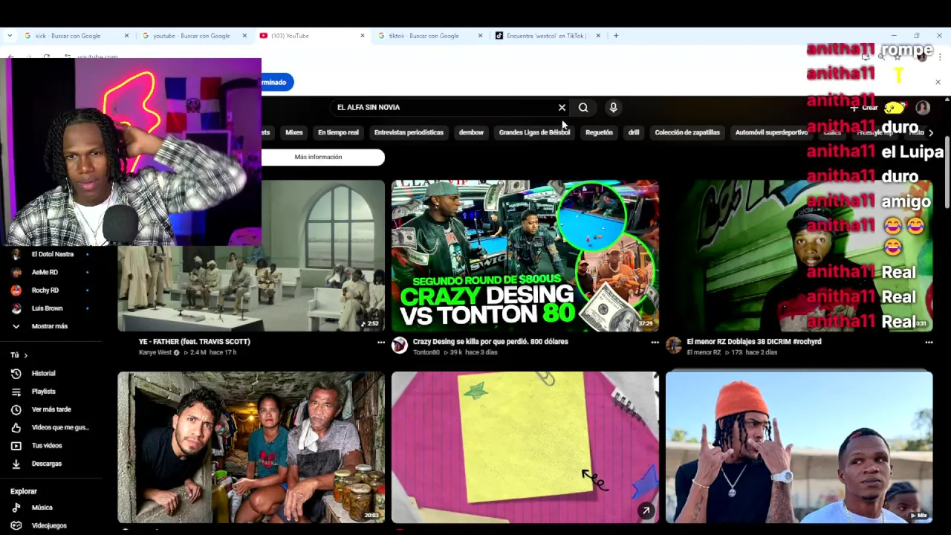Image resolution: width=951 pixels, height=535 pixels.
Task: Play the Crazy Desing vs Tonton 80 thumbnail
Action: tap(525, 255)
